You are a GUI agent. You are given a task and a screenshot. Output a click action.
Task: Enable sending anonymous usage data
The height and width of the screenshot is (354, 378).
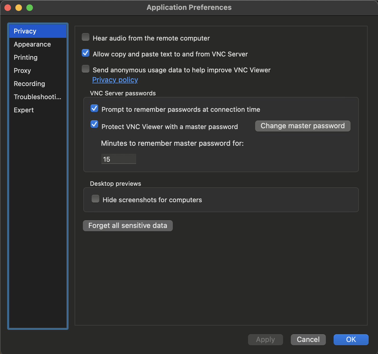(86, 69)
